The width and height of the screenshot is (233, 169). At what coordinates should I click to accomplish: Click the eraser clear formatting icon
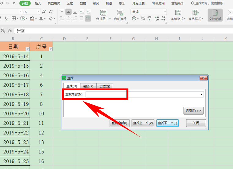click(51, 19)
